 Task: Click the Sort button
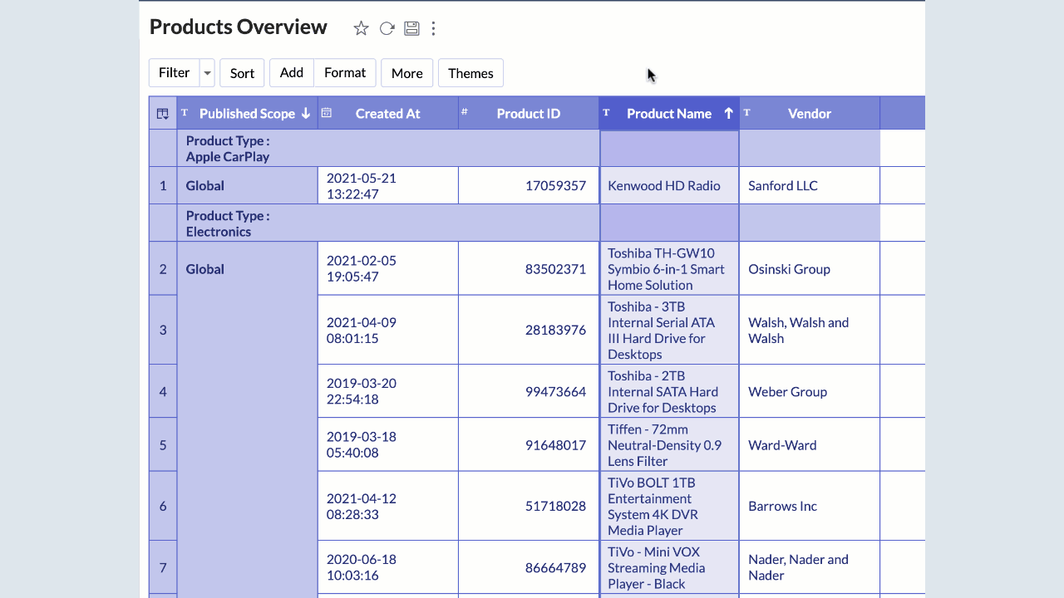pyautogui.click(x=242, y=73)
